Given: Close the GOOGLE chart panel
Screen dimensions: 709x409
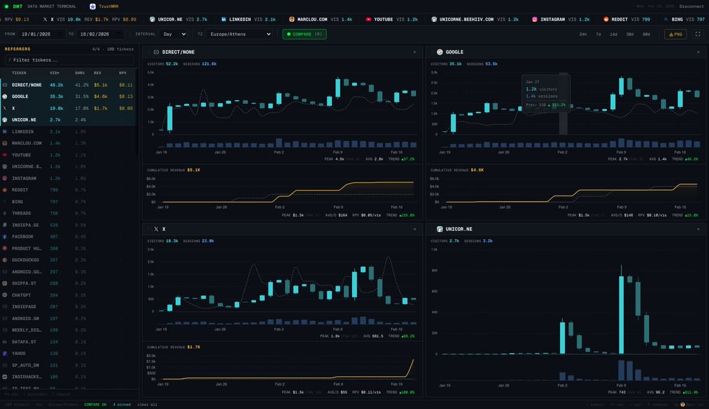Looking at the screenshot, I should (x=698, y=52).
